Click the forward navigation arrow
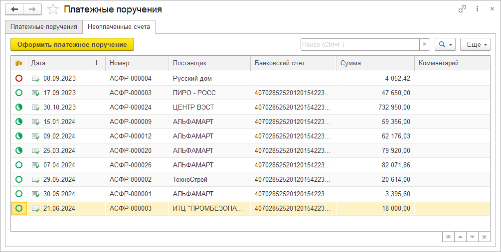 coord(32,9)
